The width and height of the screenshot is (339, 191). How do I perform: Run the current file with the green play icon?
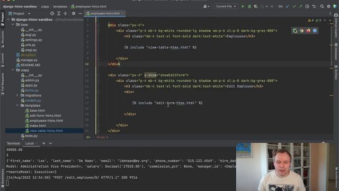point(243,6)
